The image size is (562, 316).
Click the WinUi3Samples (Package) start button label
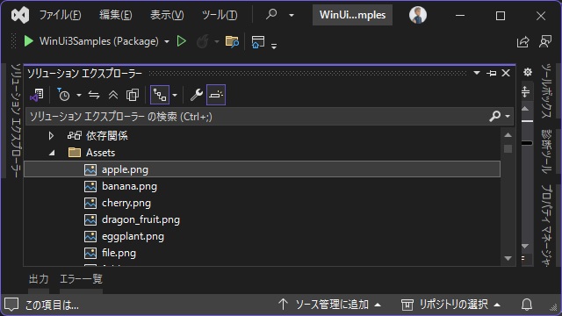click(99, 41)
